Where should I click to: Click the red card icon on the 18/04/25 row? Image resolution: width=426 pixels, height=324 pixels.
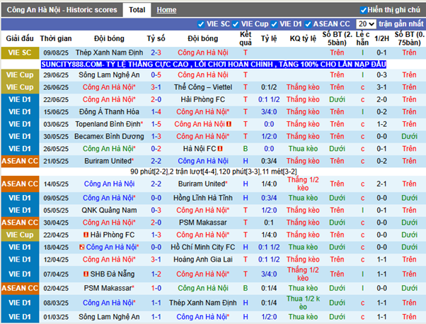[x=82, y=247]
